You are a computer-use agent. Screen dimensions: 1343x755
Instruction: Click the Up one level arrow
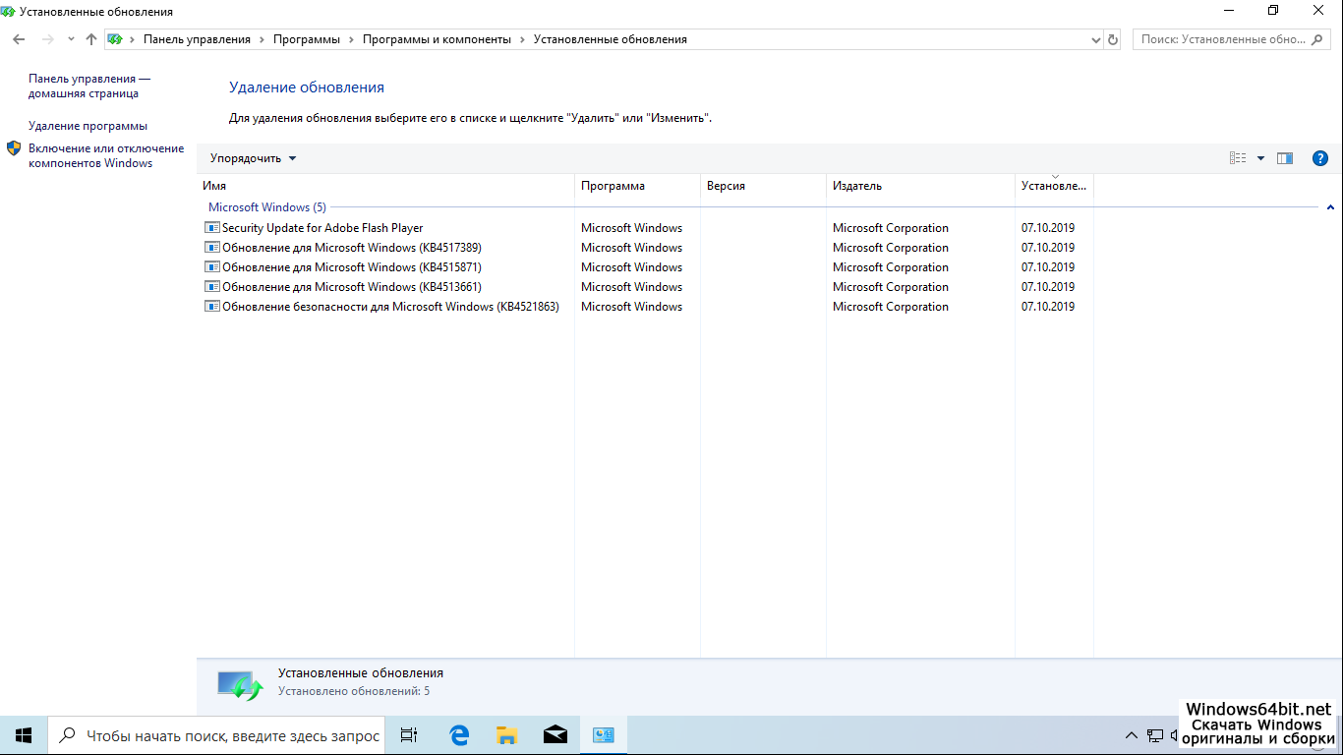click(91, 39)
